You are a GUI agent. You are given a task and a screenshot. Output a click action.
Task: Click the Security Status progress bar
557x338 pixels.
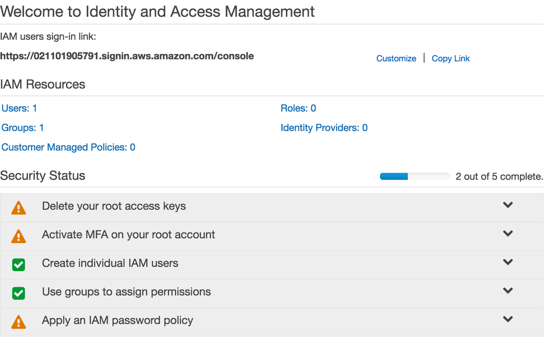(414, 177)
